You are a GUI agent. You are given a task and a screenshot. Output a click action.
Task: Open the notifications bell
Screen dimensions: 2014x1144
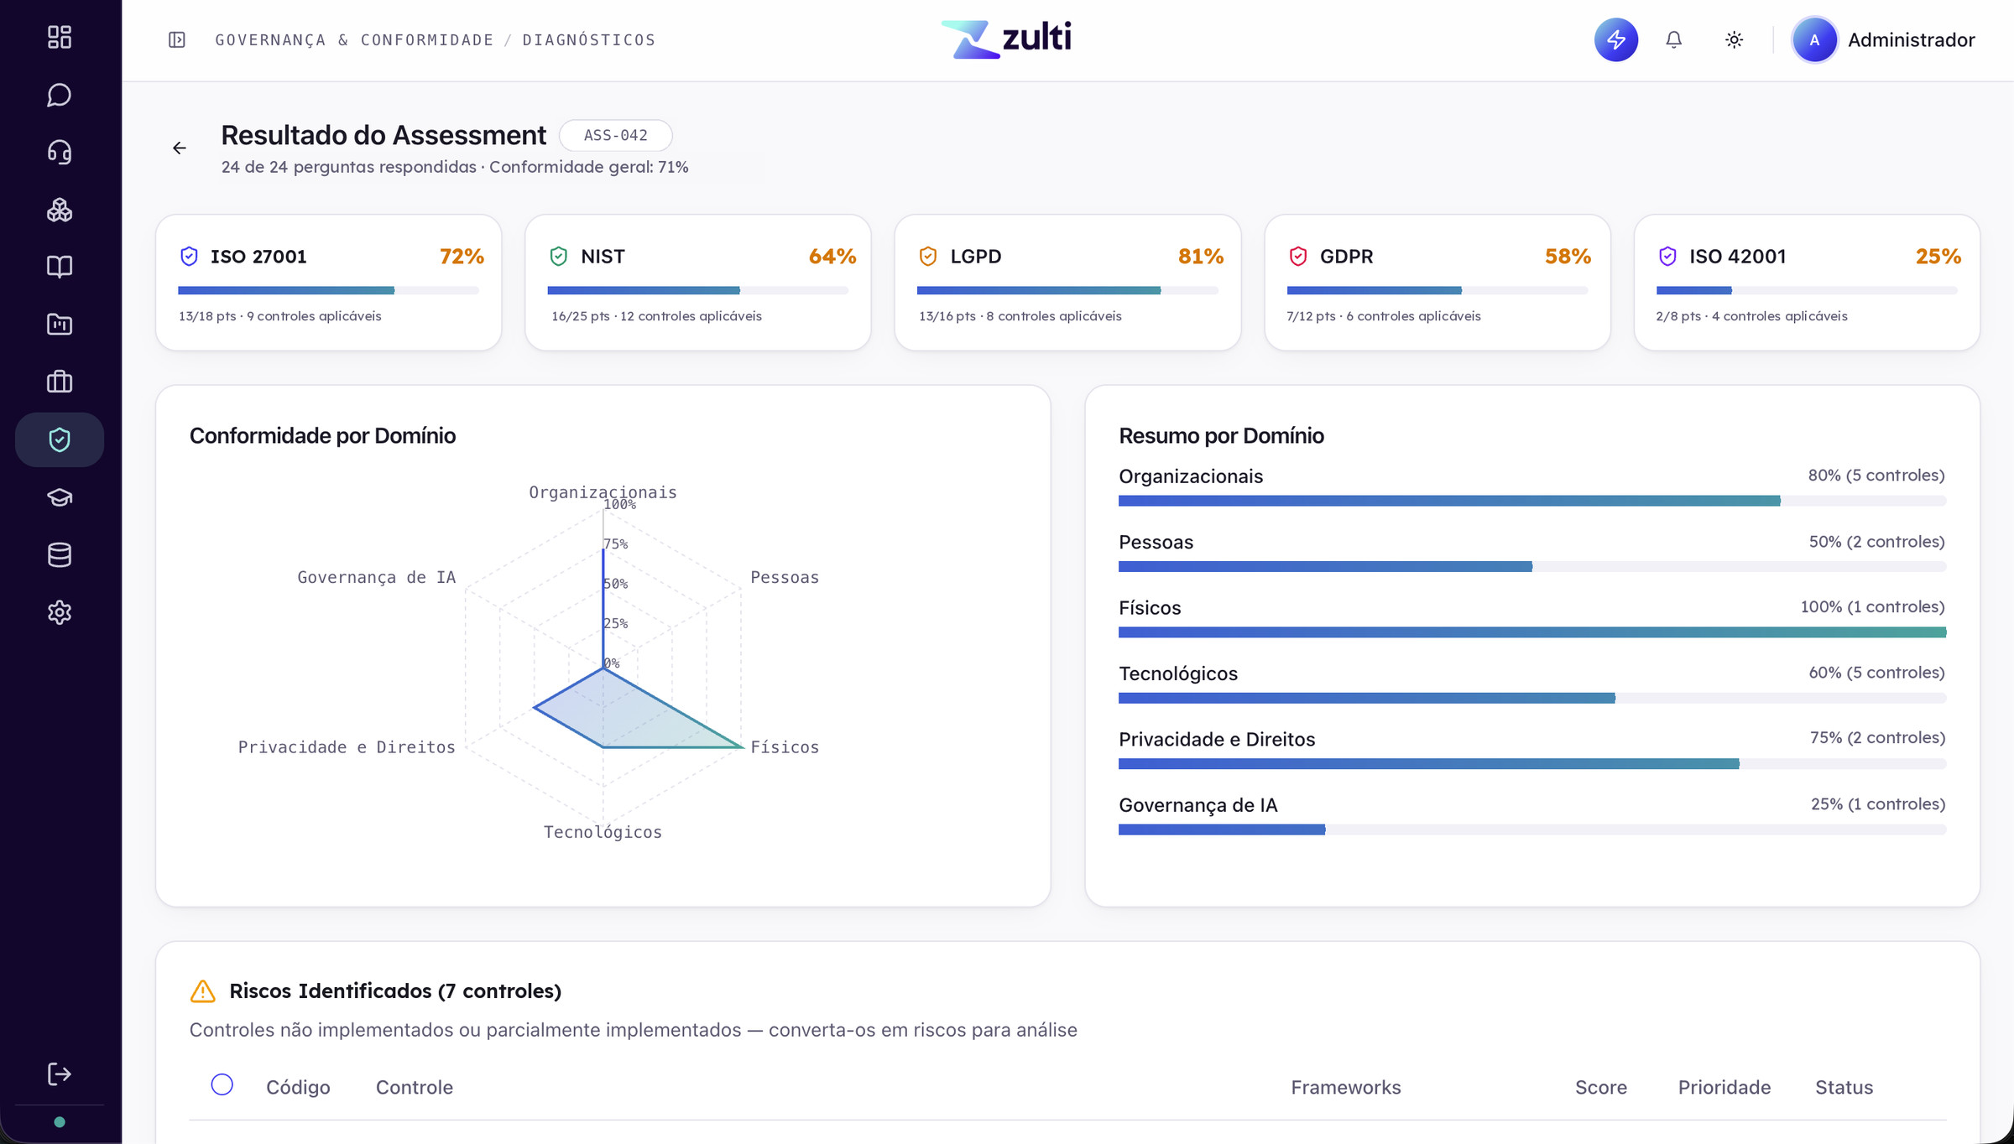(x=1673, y=39)
